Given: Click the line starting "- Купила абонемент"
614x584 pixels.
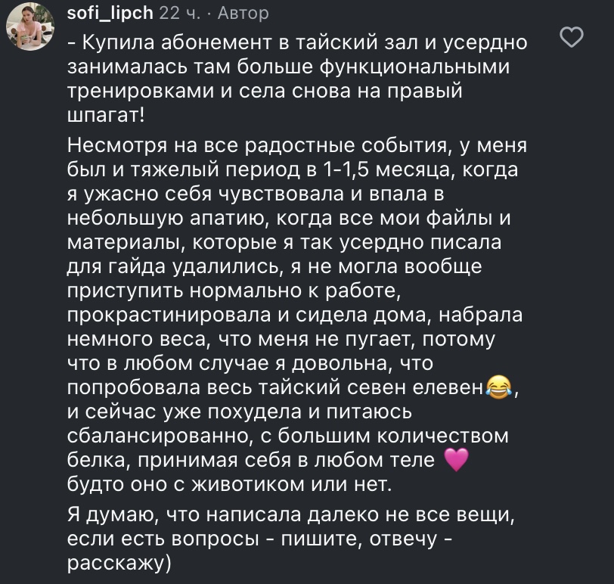Looking at the screenshot, I should (x=297, y=42).
